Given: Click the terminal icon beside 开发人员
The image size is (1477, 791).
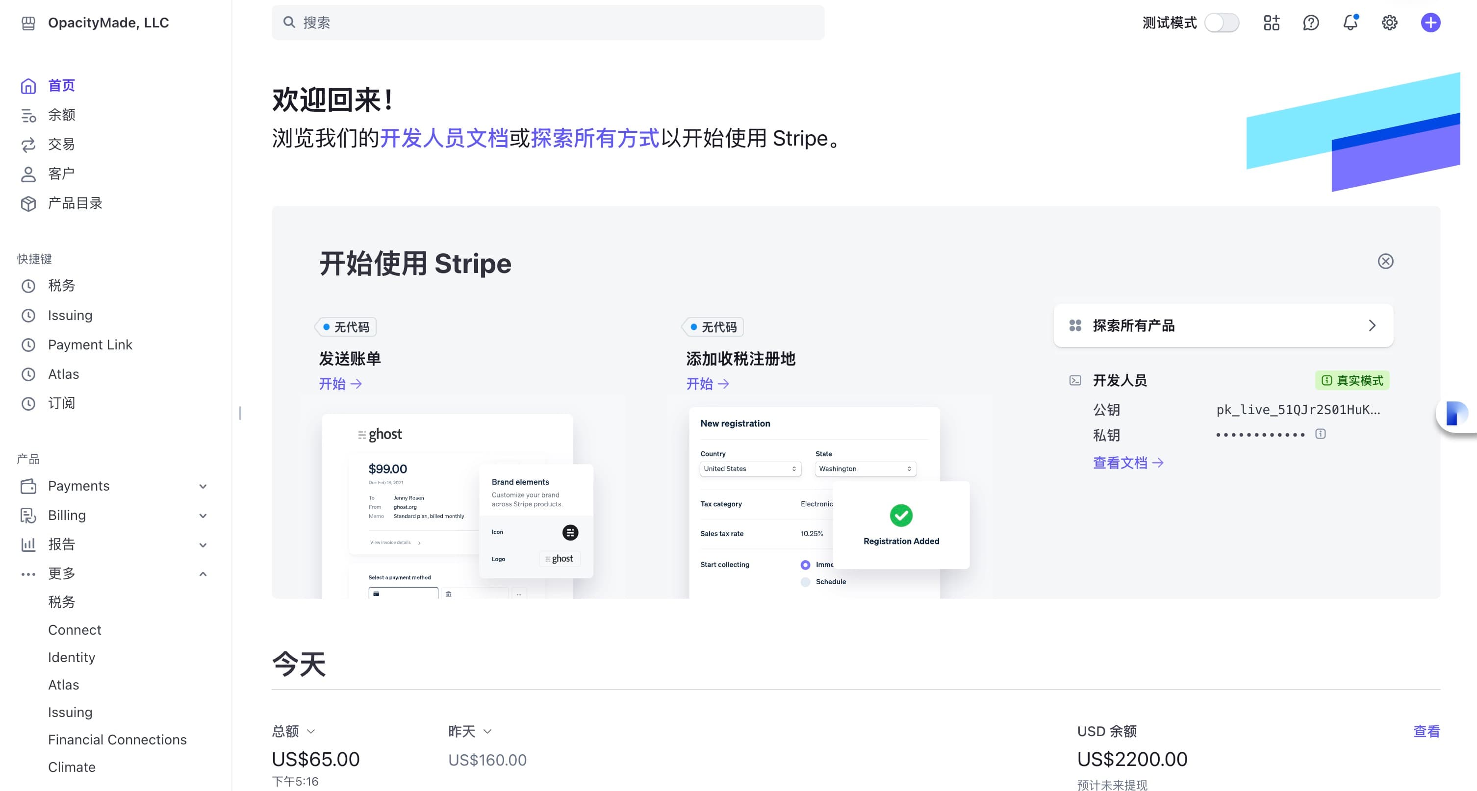Looking at the screenshot, I should [1075, 381].
